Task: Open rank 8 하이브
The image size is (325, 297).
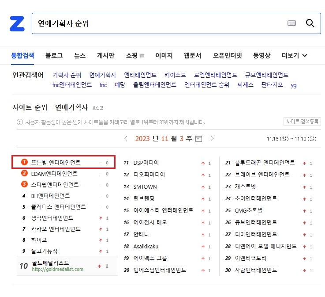Action: pos(39,240)
